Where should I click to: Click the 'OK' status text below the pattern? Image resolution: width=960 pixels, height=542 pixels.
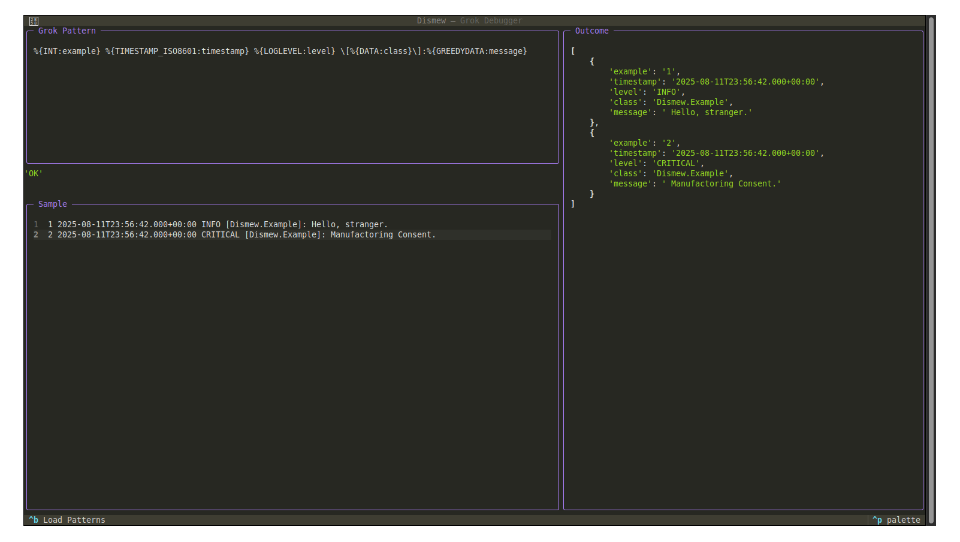click(34, 173)
